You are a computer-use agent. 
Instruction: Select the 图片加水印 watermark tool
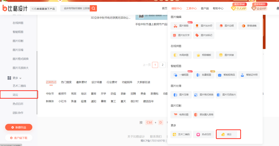(x=204, y=26)
